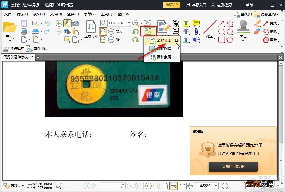The image size is (285, 192).
Task: Click the zoom slider in status bar
Action: tap(245, 186)
